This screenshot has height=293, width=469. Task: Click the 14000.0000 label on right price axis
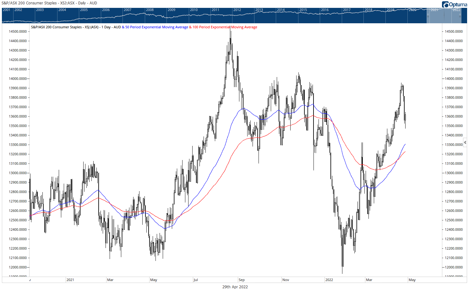pyautogui.click(x=454, y=79)
